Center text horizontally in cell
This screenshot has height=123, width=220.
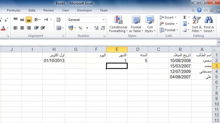pyautogui.click(x=22, y=28)
